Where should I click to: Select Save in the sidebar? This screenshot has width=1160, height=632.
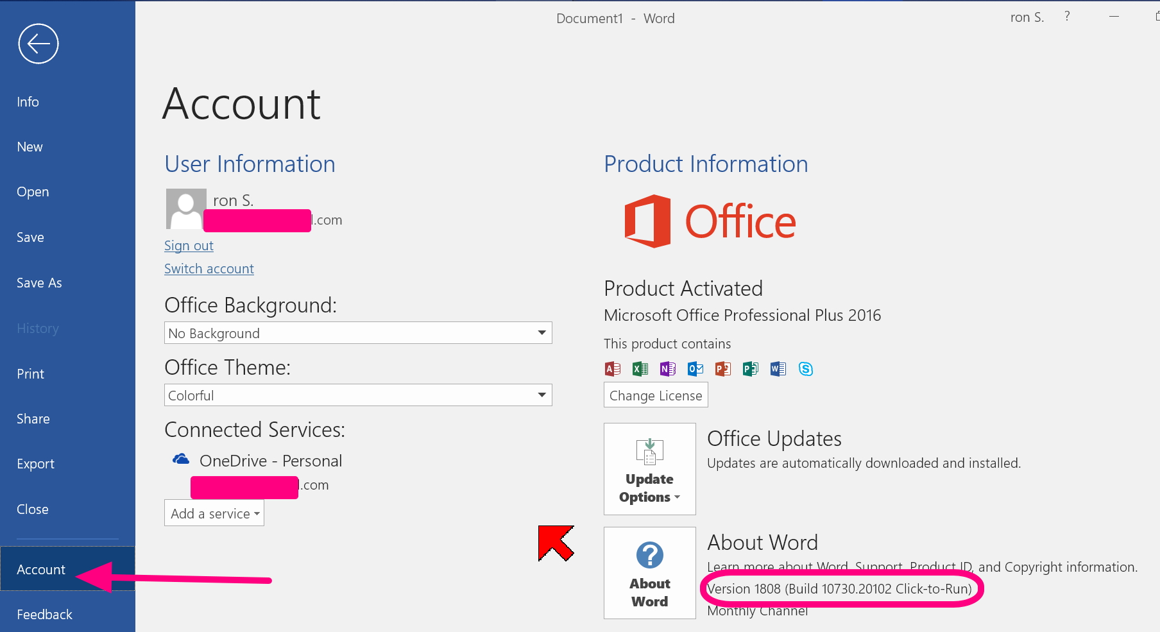[x=67, y=237]
